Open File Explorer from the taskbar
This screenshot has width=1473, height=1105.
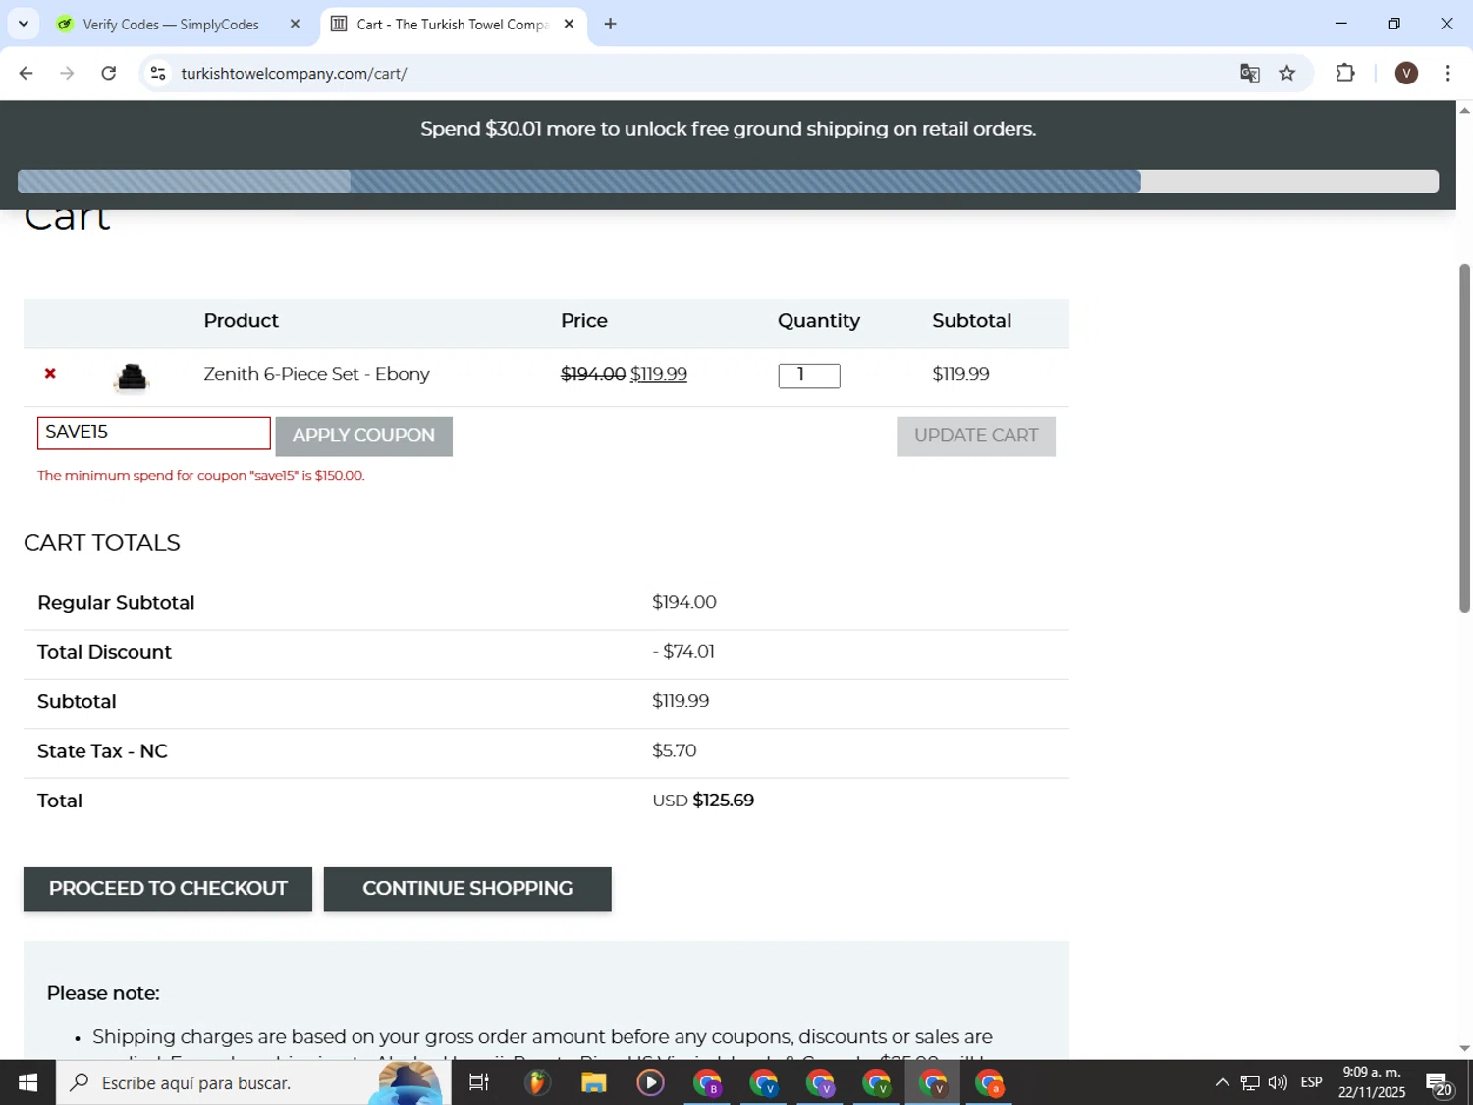click(x=593, y=1082)
